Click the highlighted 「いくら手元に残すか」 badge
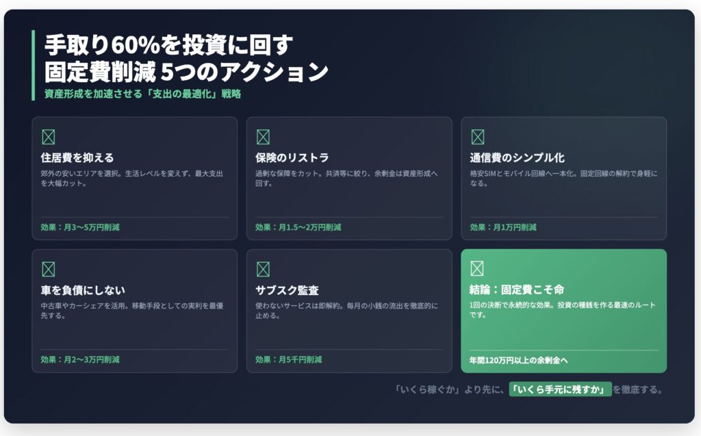 click(560, 389)
